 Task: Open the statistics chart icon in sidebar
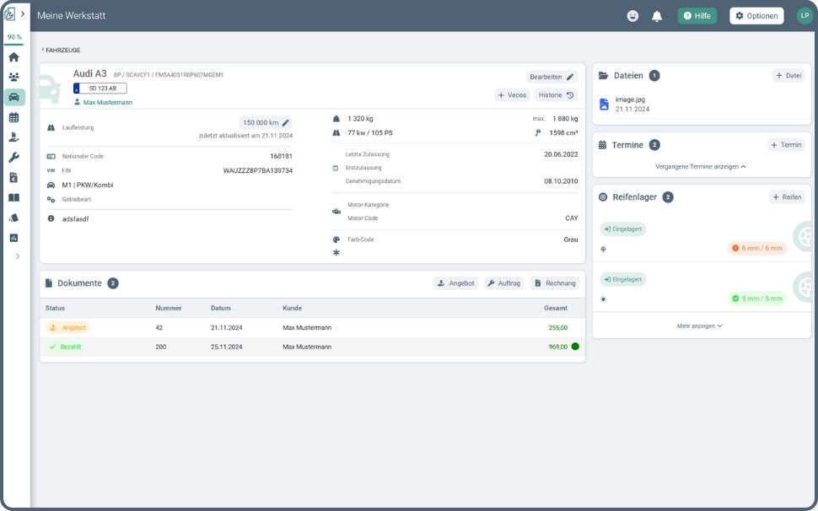[x=13, y=238]
